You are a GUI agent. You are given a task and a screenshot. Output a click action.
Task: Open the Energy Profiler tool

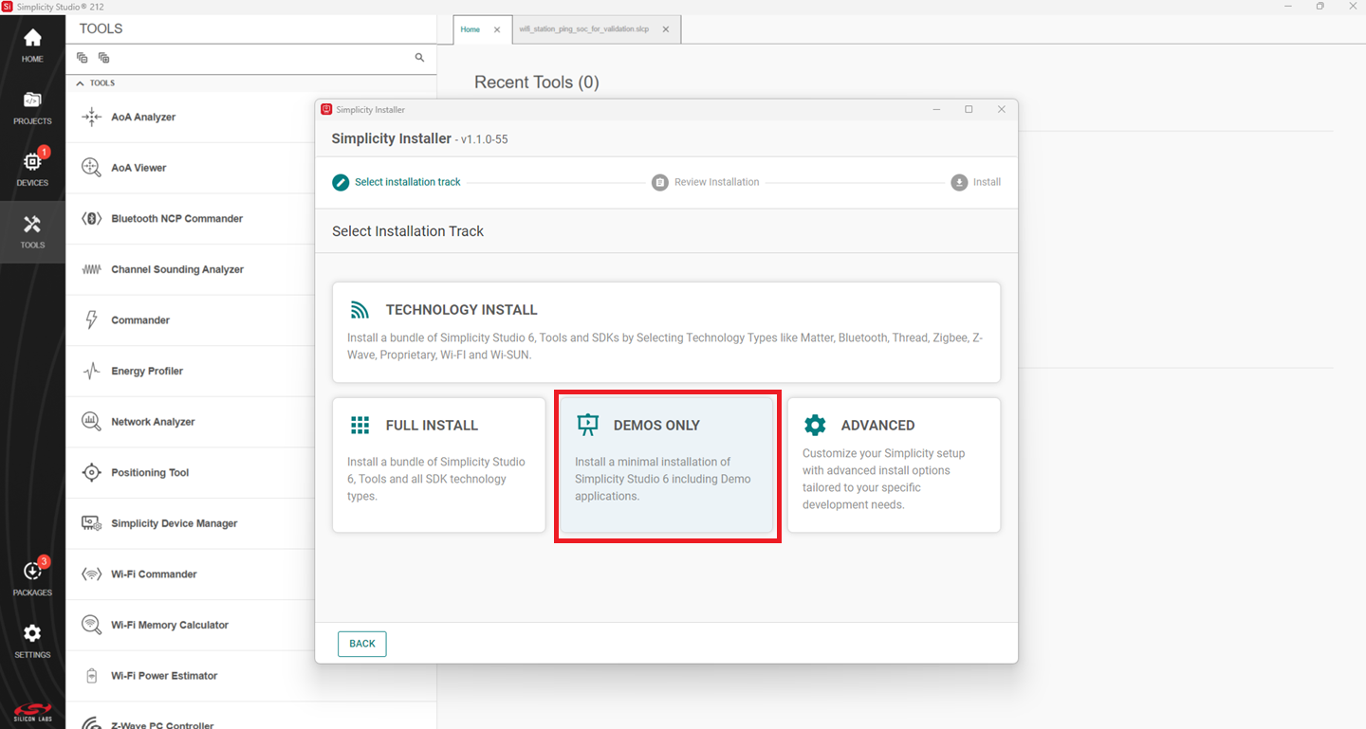[147, 372]
